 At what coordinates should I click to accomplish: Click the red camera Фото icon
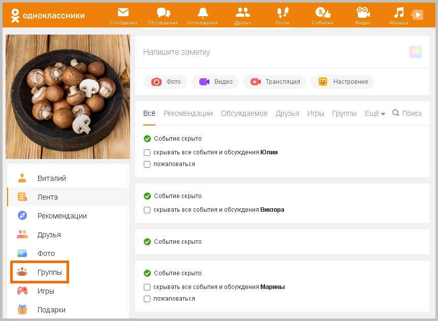(157, 82)
